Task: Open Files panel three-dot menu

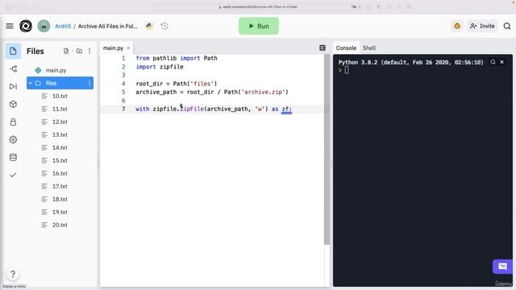Action: pyautogui.click(x=89, y=51)
